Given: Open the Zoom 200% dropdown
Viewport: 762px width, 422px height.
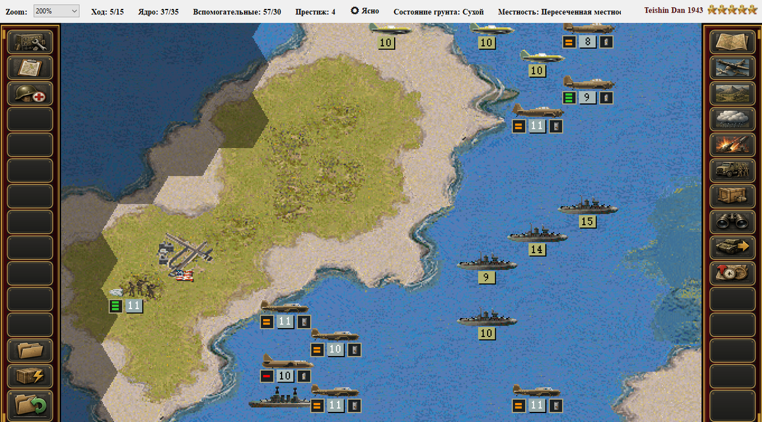Looking at the screenshot, I should pyautogui.click(x=57, y=11).
